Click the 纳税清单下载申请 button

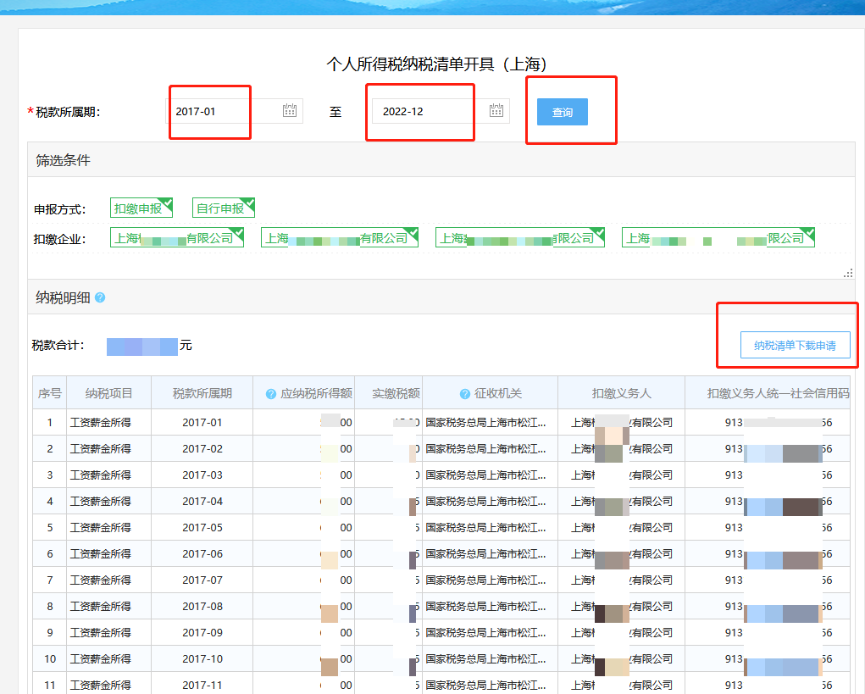click(x=795, y=346)
